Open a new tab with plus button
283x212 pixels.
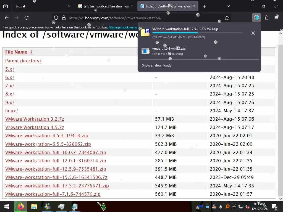coord(204,6)
